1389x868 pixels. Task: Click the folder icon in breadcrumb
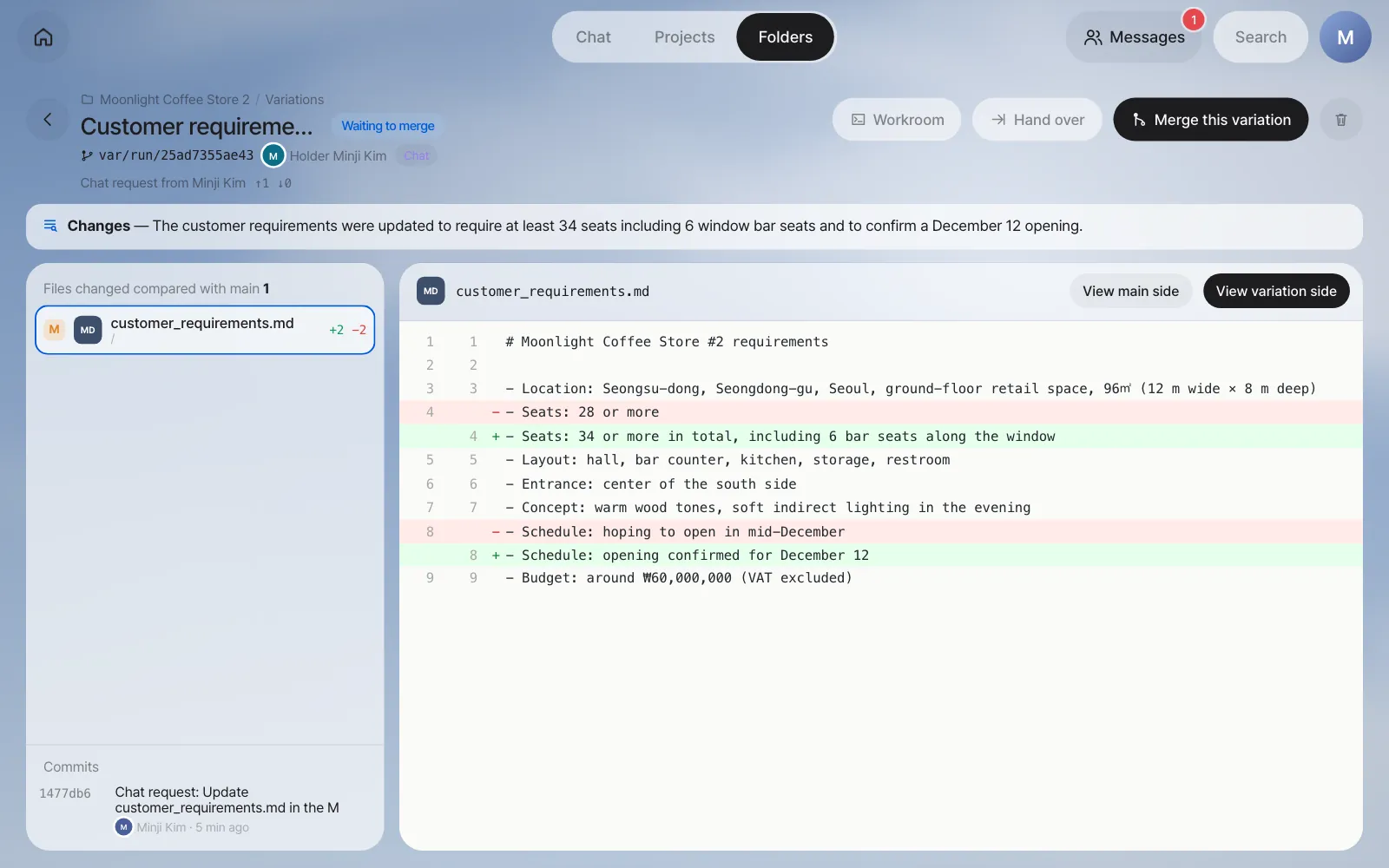87,100
